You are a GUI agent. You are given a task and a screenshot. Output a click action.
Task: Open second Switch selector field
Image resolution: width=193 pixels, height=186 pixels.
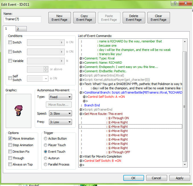(x=46, y=52)
